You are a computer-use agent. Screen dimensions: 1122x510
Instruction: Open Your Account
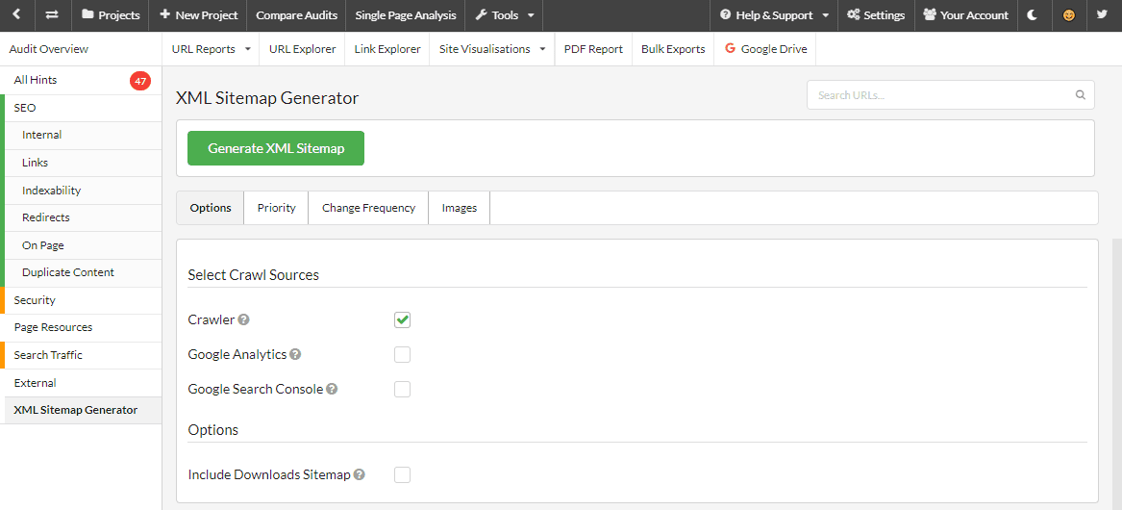966,15
